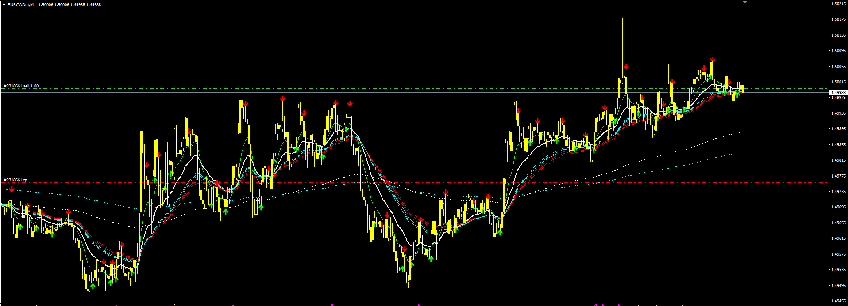Click price scale value 1.49695

tap(838, 207)
